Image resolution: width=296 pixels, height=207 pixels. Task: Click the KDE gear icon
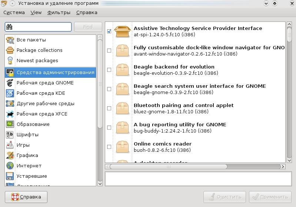pos(10,93)
